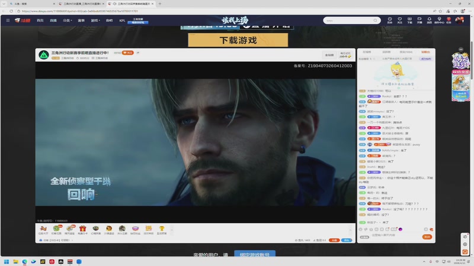This screenshot has height=266, width=474.
Task: Open the gift tasks icon in header
Action: click(x=449, y=20)
